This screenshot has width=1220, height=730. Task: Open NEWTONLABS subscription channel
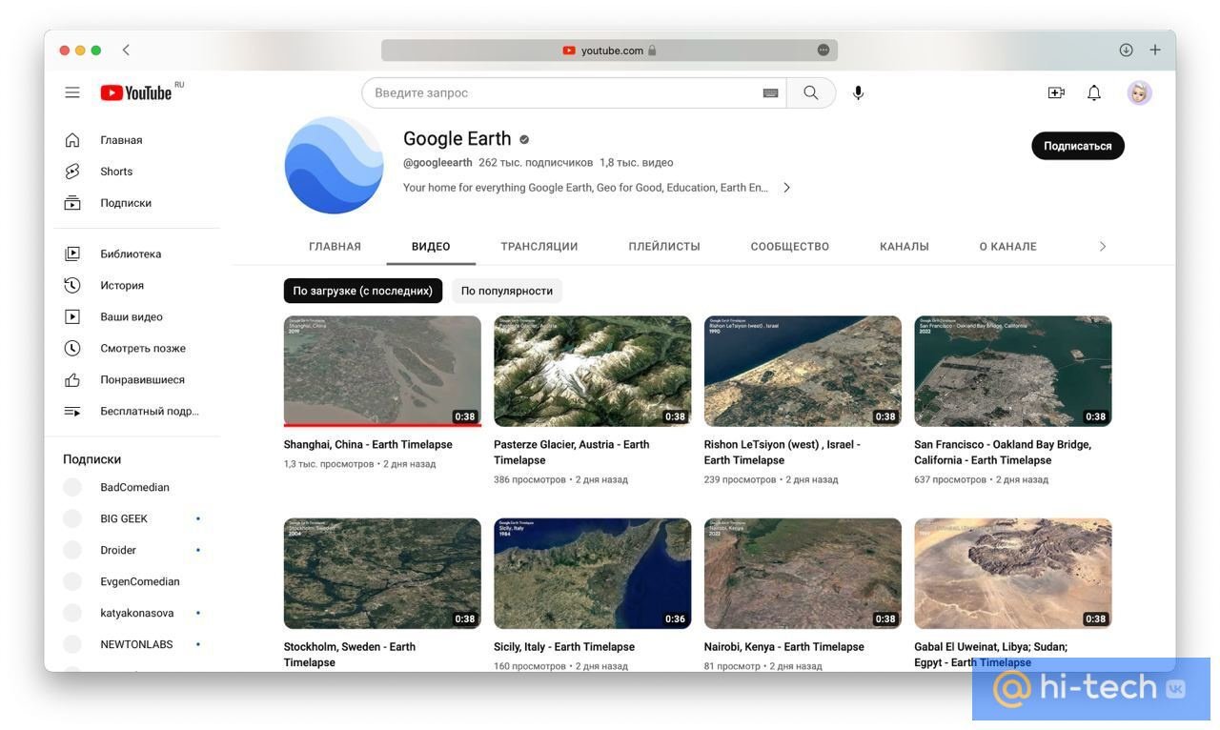136,644
